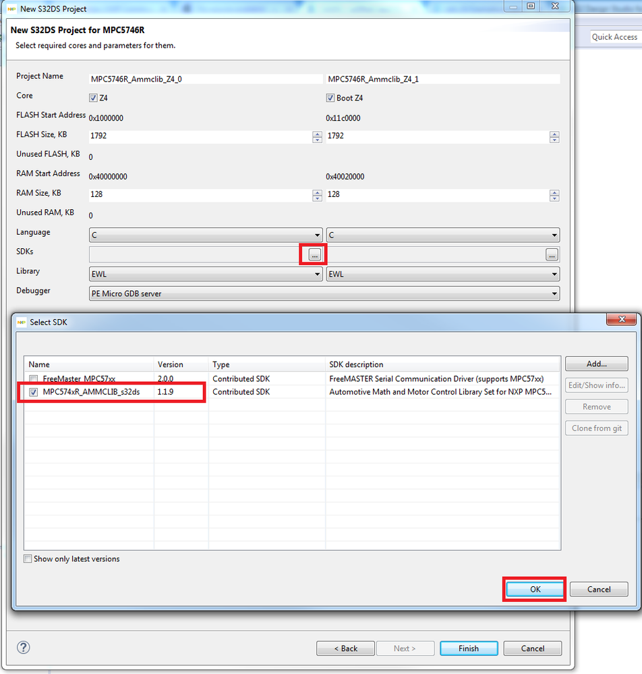Open SDK browse button for Z4_1 core

coord(552,255)
